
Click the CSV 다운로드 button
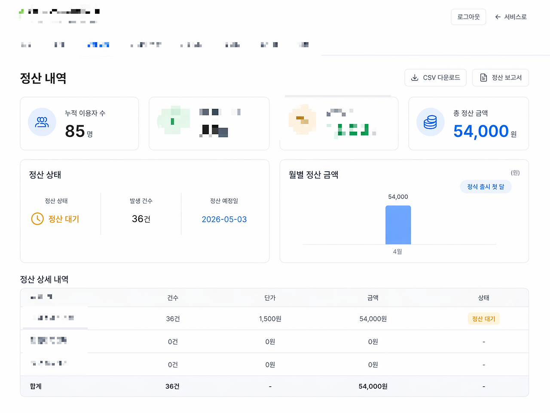(x=435, y=77)
